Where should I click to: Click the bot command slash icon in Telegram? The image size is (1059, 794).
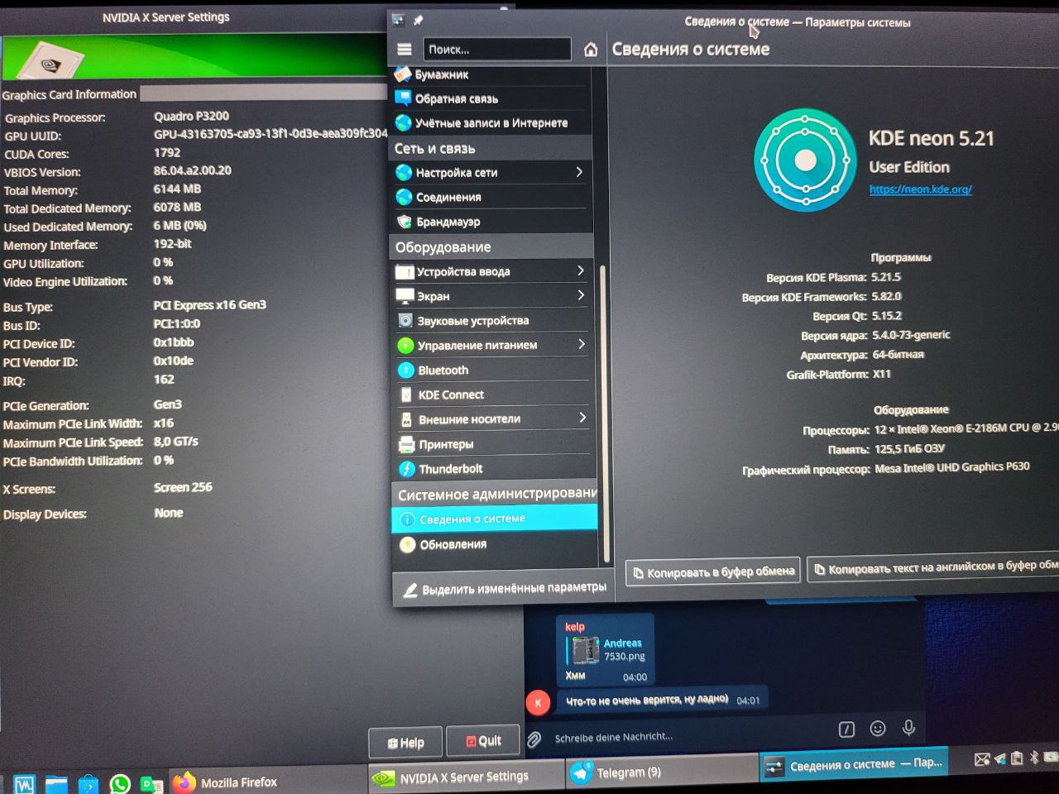point(846,729)
